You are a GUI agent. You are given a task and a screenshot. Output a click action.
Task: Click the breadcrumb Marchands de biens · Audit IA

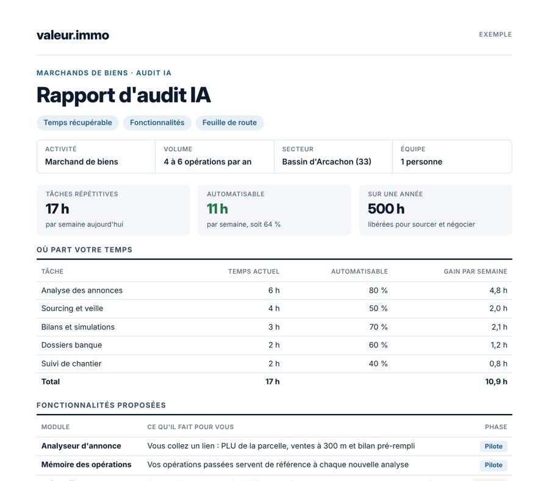point(104,73)
